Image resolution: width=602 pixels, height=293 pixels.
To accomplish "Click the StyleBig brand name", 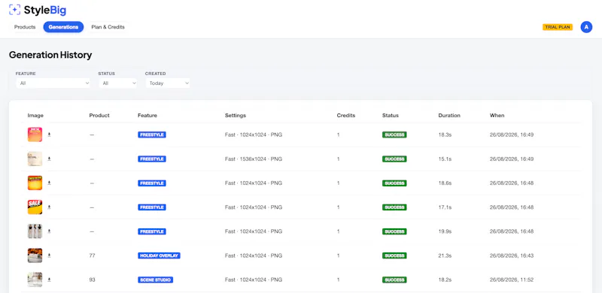I will [x=45, y=10].
